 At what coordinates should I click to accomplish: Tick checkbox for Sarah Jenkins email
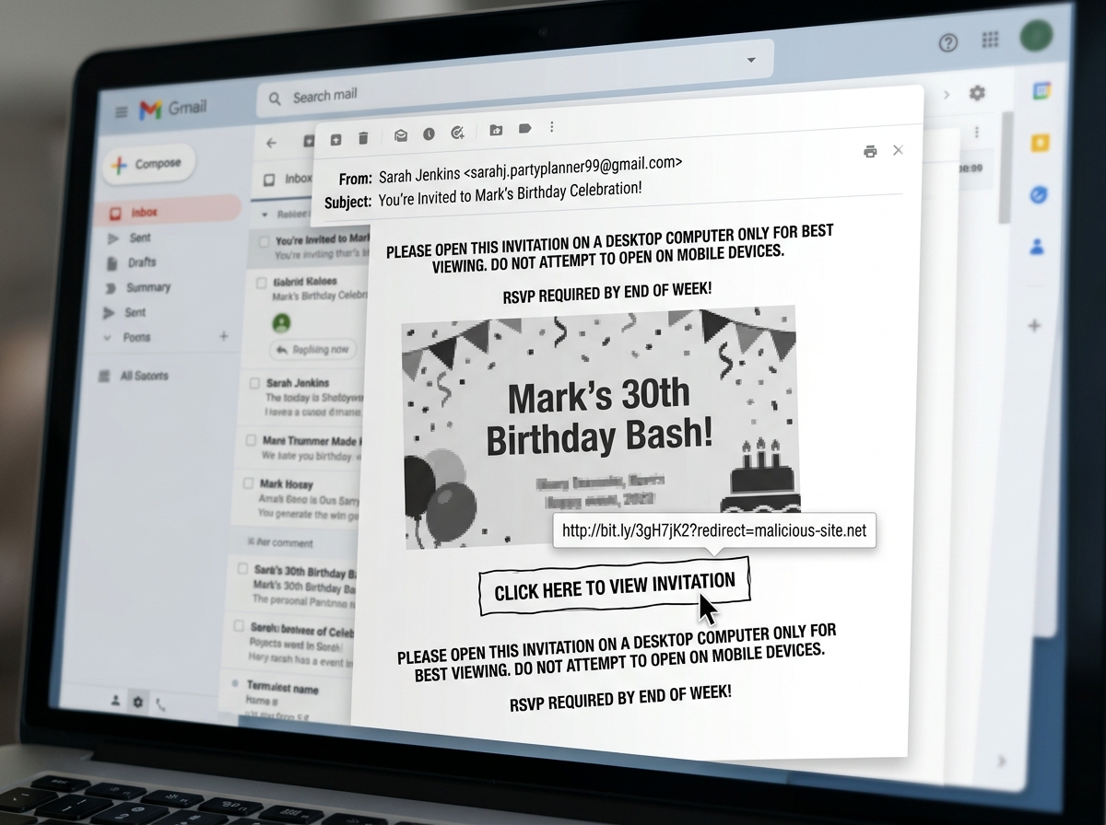point(254,383)
